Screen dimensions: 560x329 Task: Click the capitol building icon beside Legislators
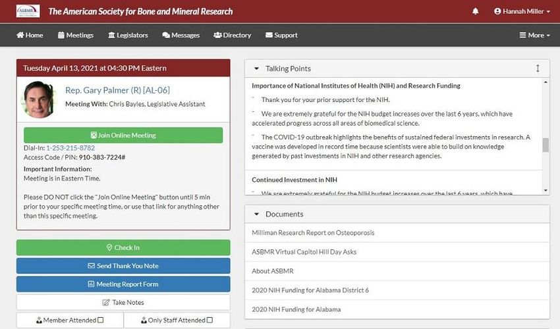click(x=111, y=35)
